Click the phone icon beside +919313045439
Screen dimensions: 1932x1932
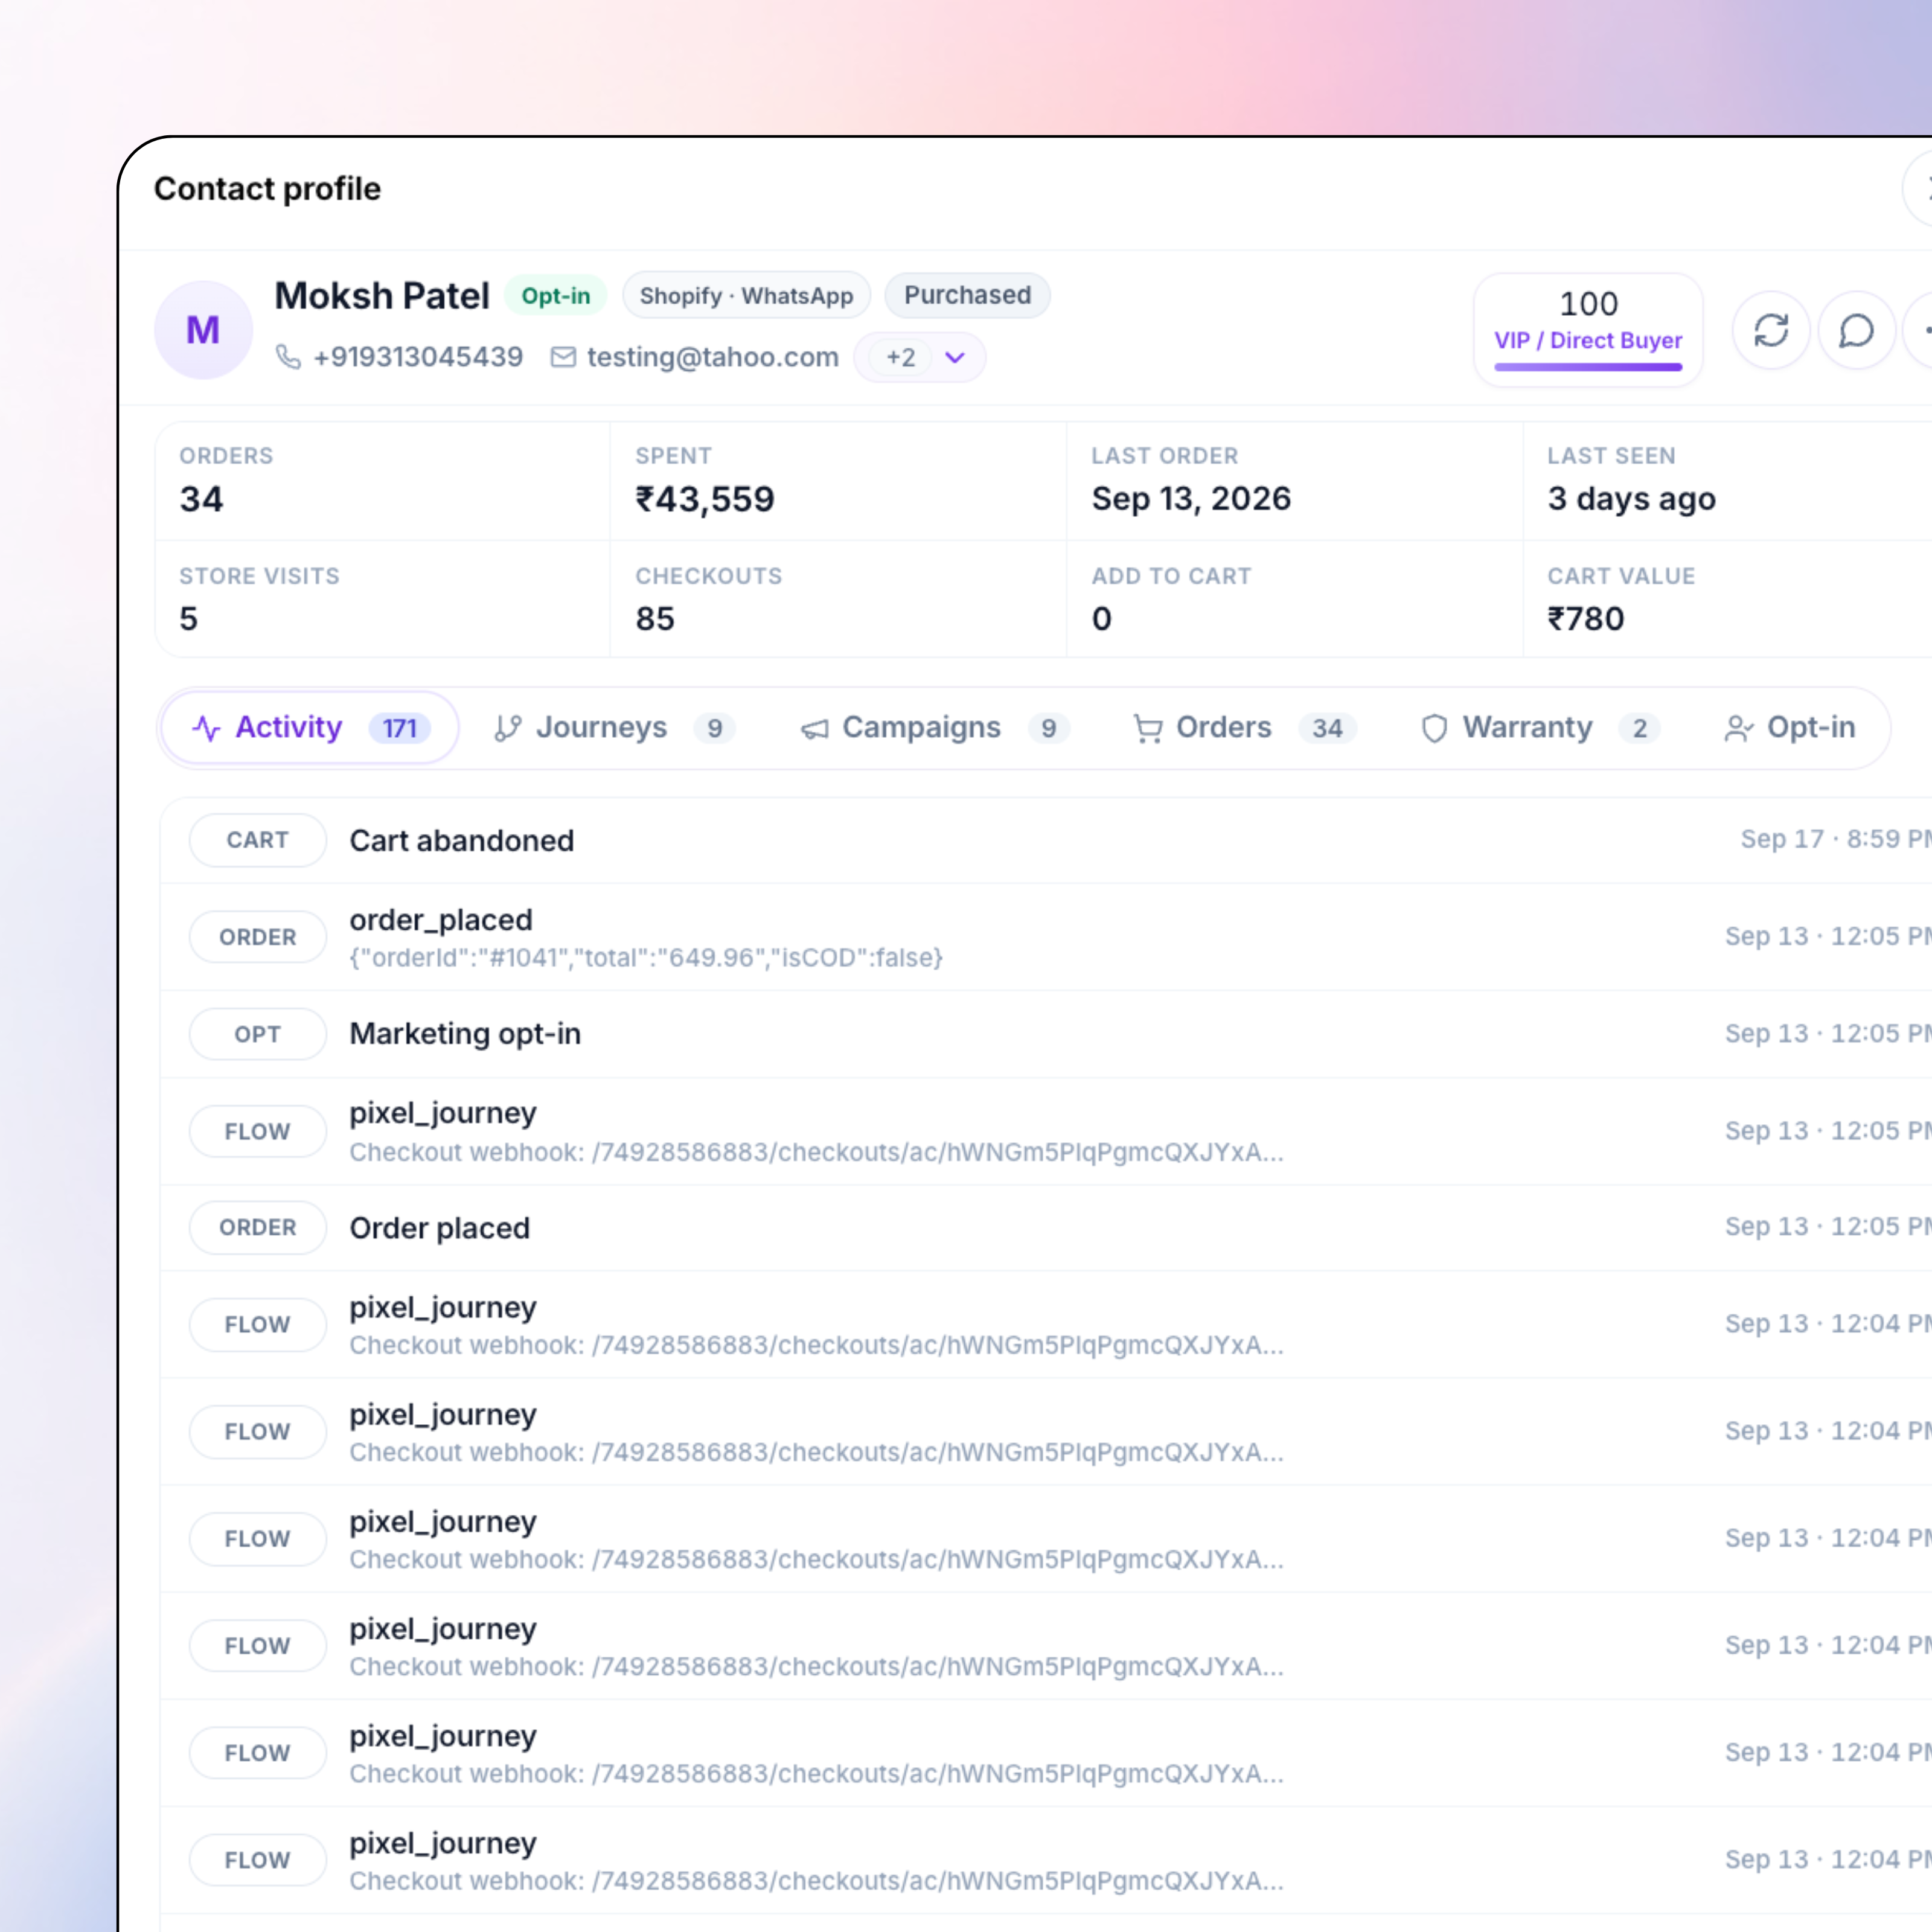(x=288, y=357)
